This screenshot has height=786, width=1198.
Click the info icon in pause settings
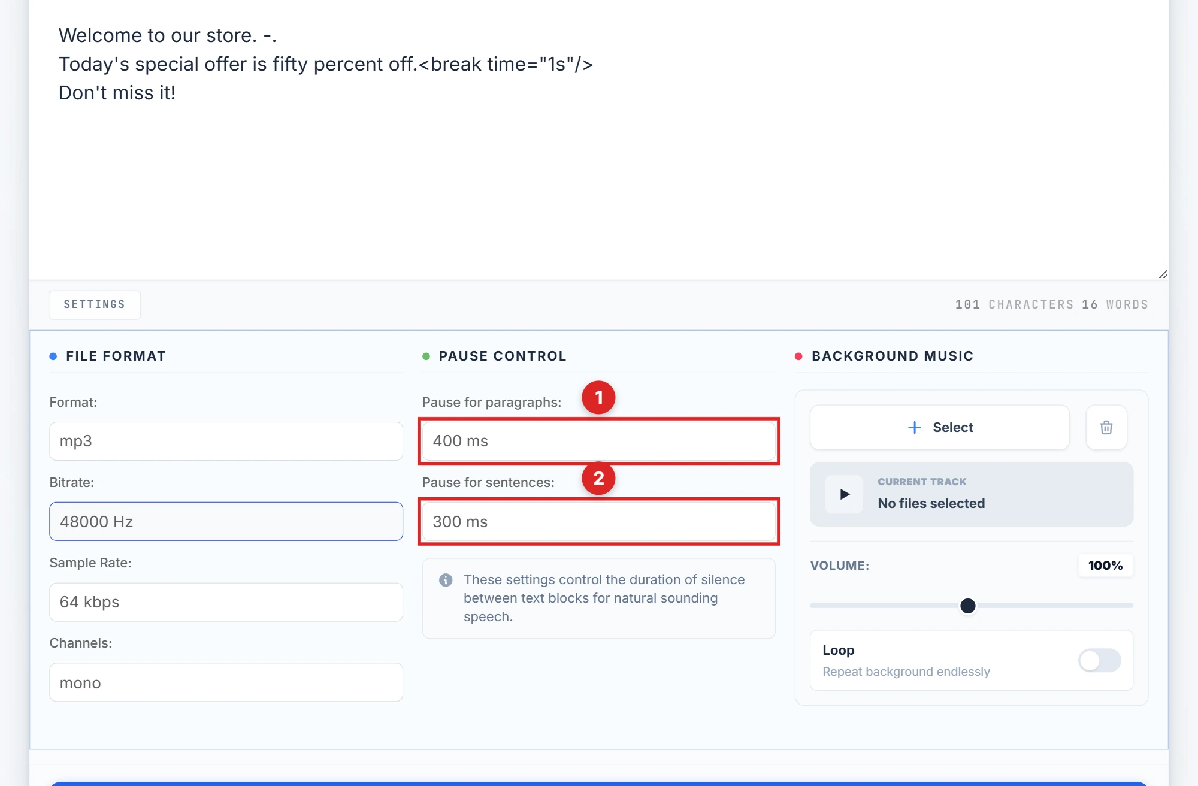pyautogui.click(x=446, y=579)
